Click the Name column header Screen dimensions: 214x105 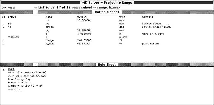49,17
